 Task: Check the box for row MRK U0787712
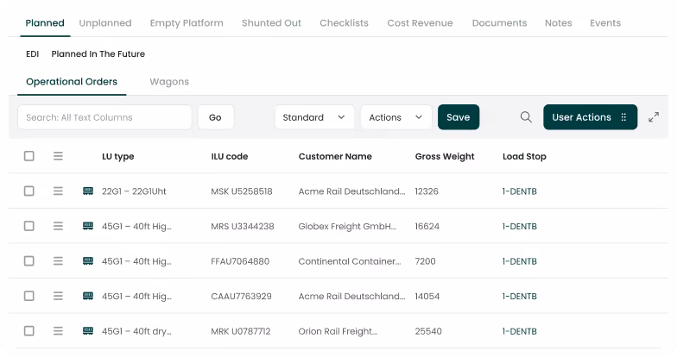coord(29,331)
